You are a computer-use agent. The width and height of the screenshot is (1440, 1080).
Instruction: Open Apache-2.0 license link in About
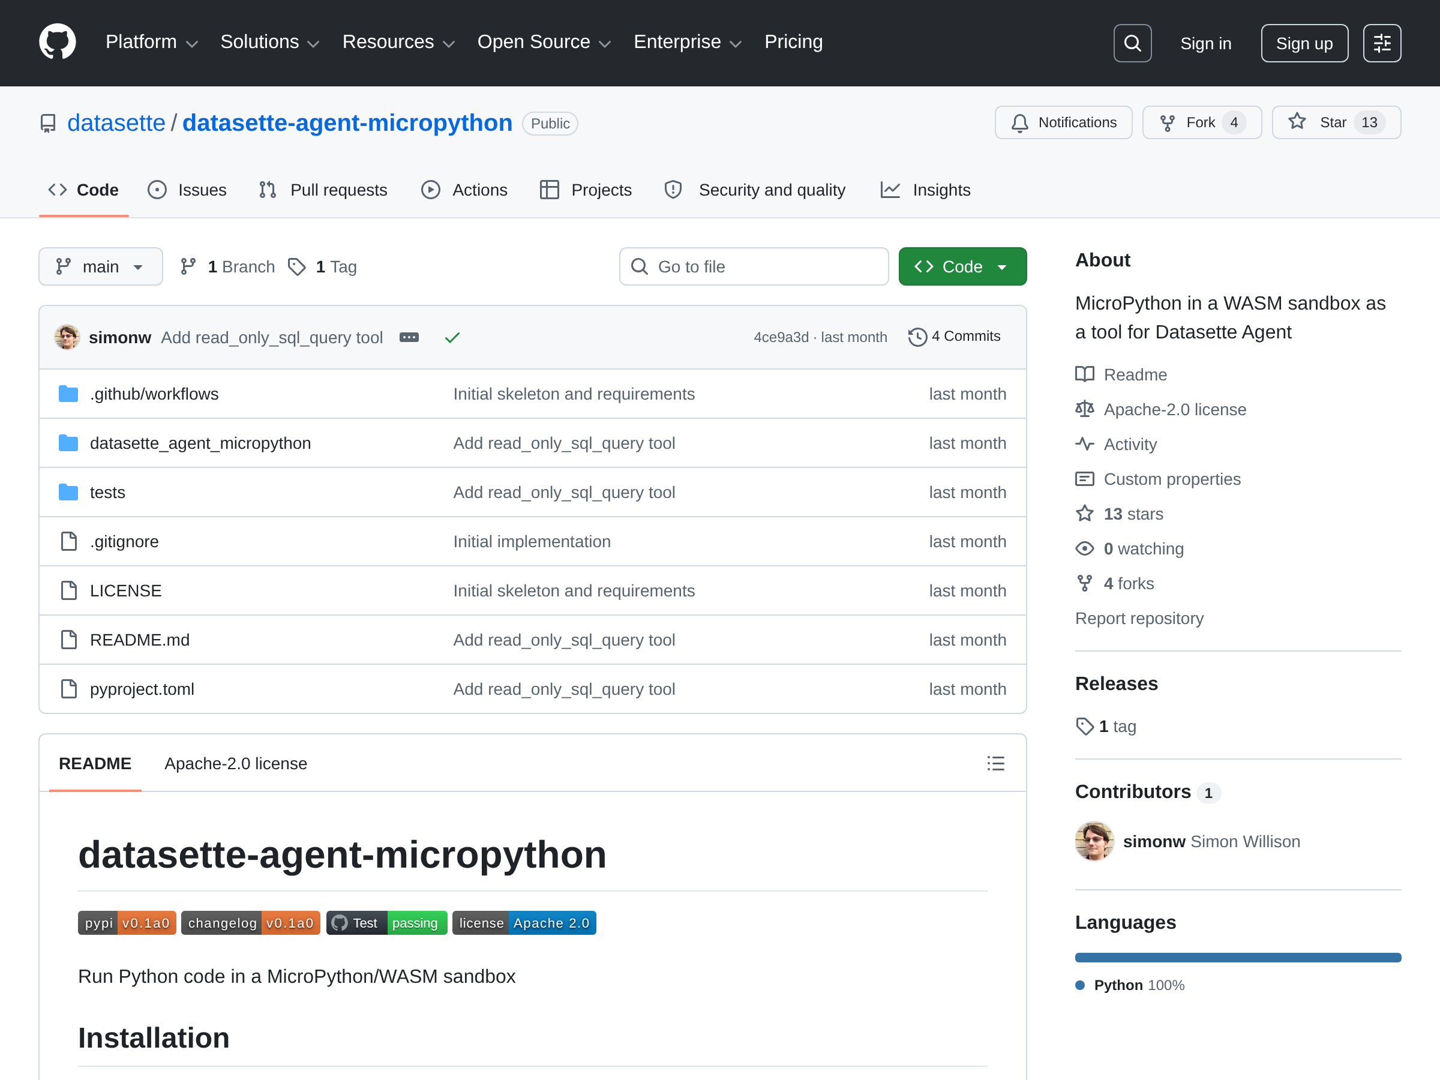pos(1161,409)
